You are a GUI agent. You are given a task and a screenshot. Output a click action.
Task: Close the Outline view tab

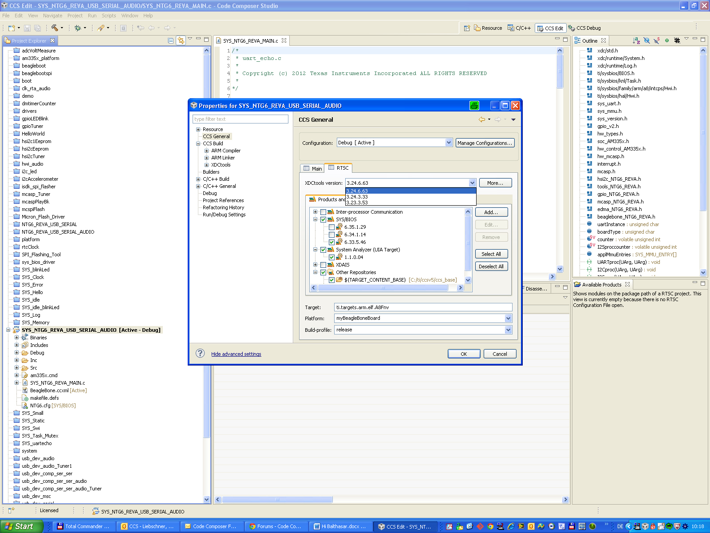click(x=603, y=40)
